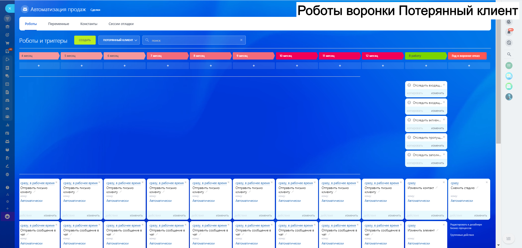Open Редактировать в дизайнере Бизнес-процессов link

click(466, 227)
